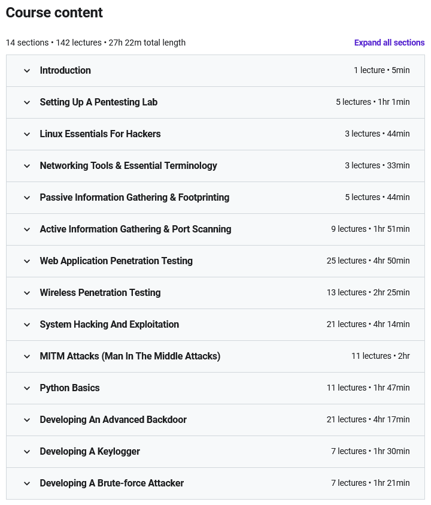This screenshot has width=431, height=505.
Task: Expand chevron beside Setting Up A Pentesting Lab
Action: (x=27, y=102)
